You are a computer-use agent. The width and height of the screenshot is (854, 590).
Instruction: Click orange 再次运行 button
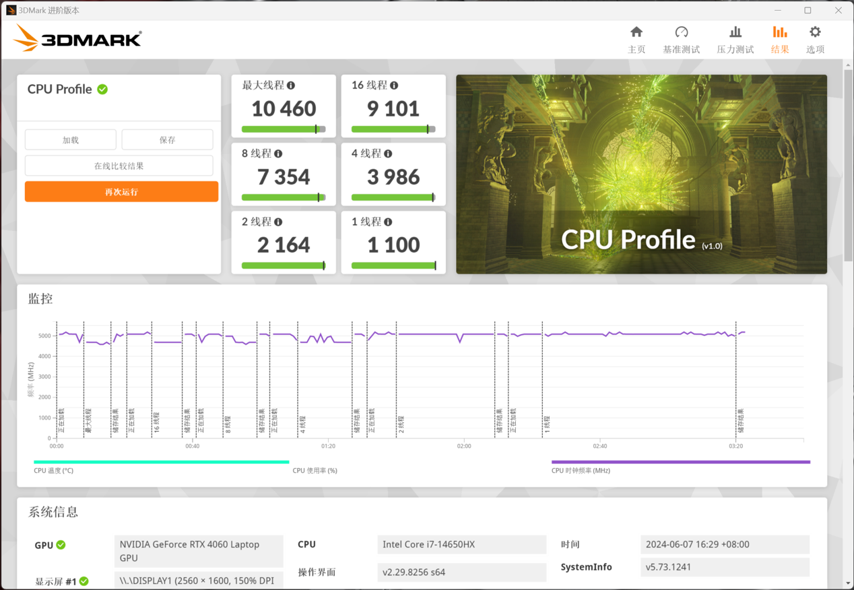coord(121,192)
